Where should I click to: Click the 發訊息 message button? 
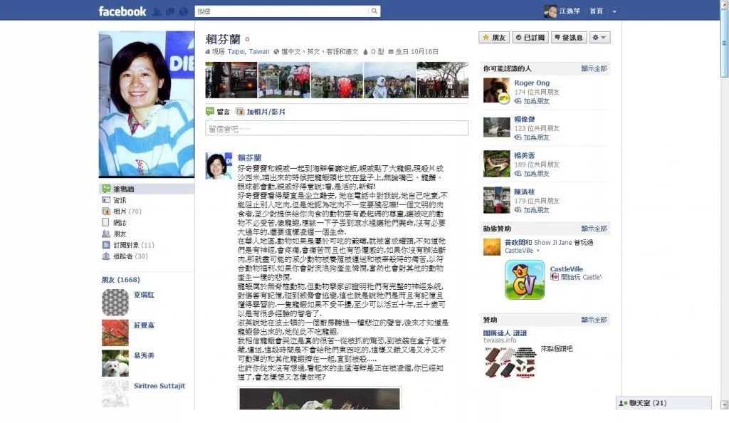pyautogui.click(x=569, y=38)
